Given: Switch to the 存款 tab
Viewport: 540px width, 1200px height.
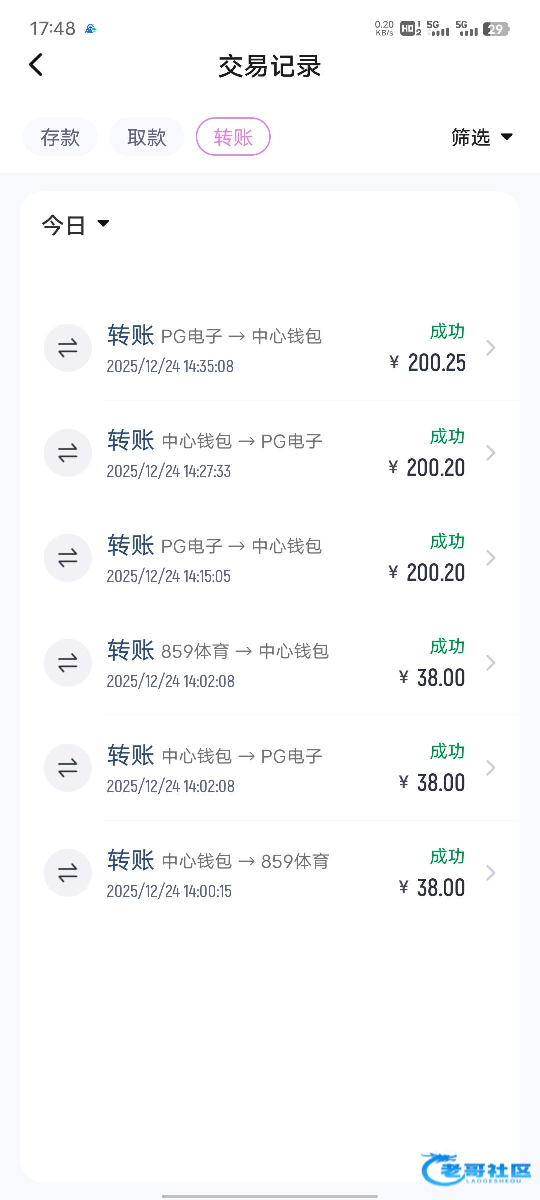Looking at the screenshot, I should [x=60, y=137].
